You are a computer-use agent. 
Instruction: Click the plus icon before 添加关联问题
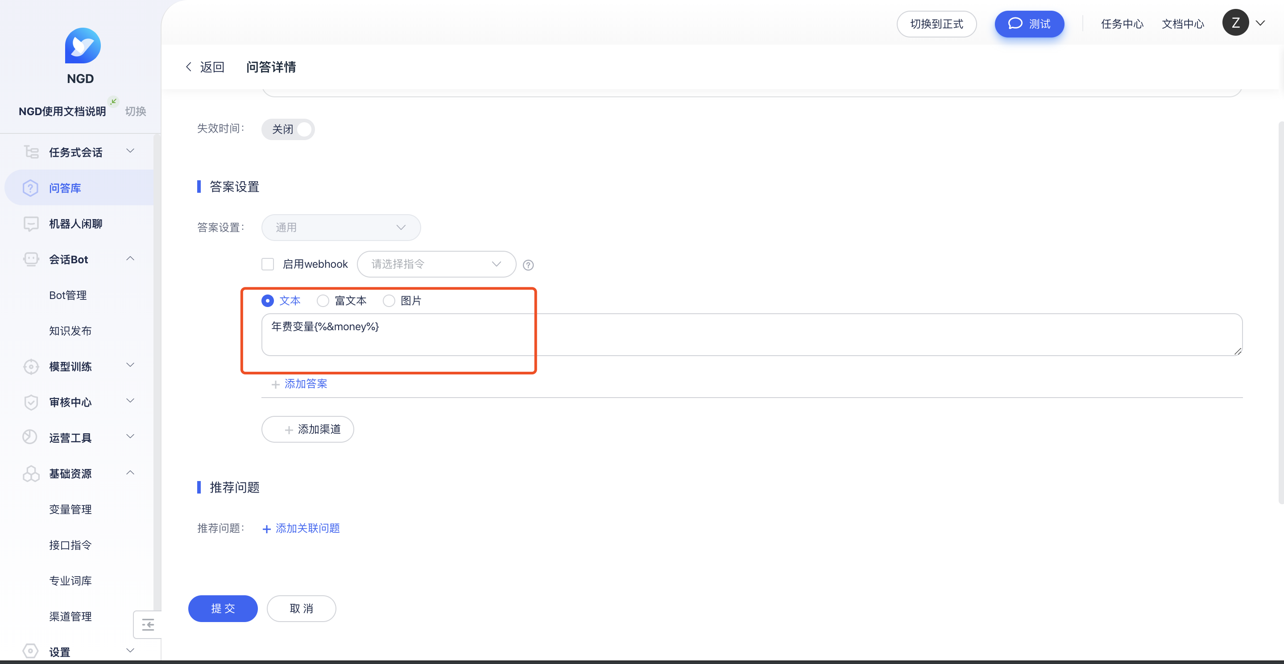point(267,529)
